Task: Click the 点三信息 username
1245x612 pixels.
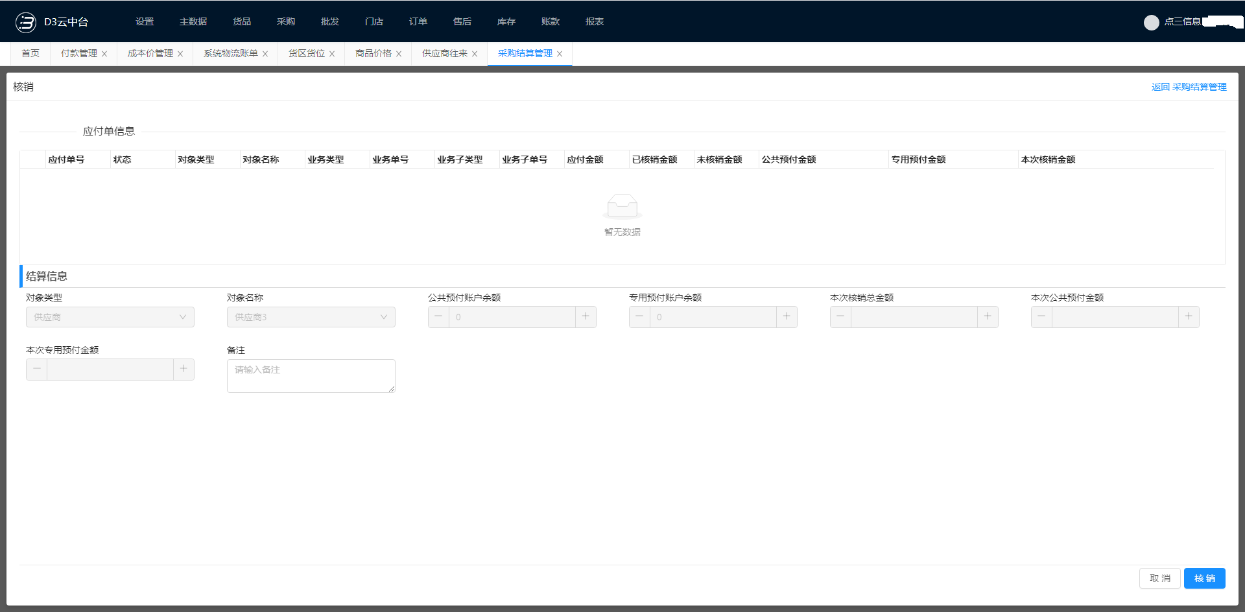Action: tap(1183, 21)
